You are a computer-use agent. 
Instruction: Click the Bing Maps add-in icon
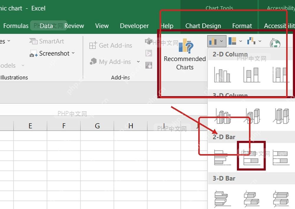(x=149, y=53)
